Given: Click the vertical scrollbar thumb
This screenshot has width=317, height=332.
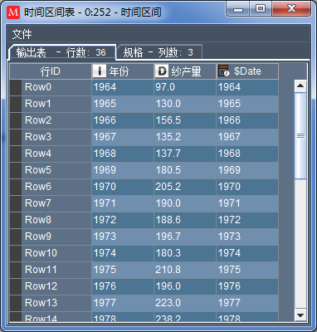Looking at the screenshot, I should 300,136.
